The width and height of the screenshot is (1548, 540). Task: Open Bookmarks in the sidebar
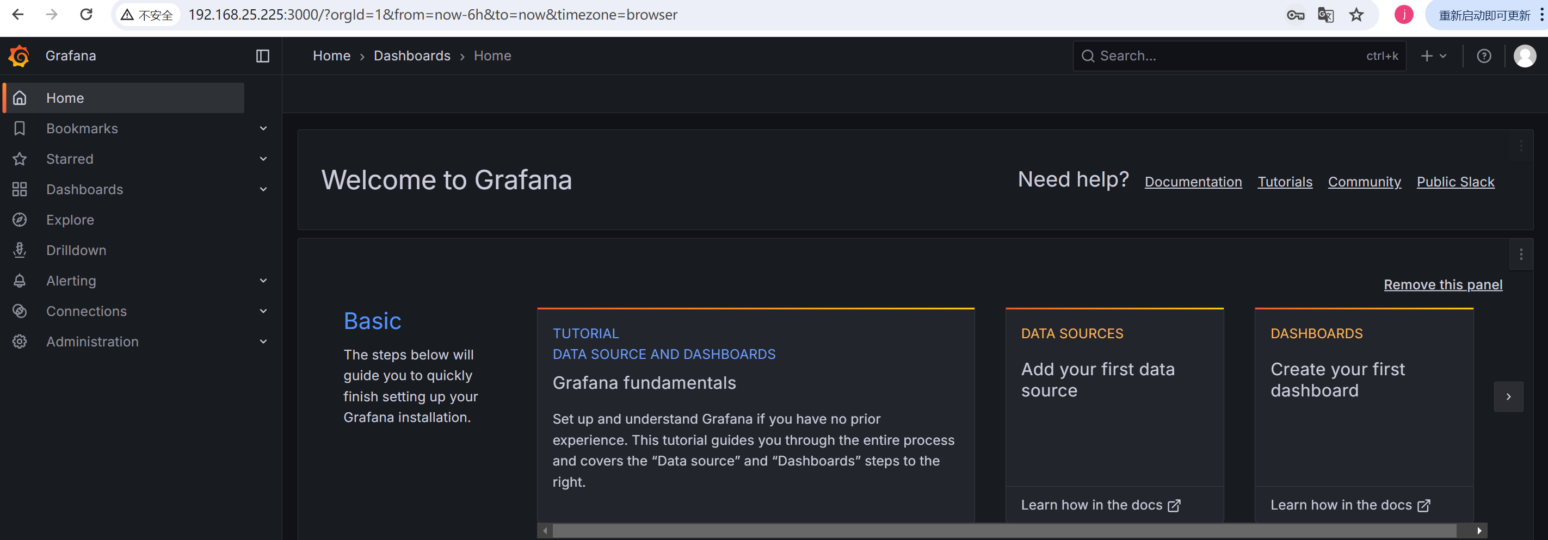(82, 128)
